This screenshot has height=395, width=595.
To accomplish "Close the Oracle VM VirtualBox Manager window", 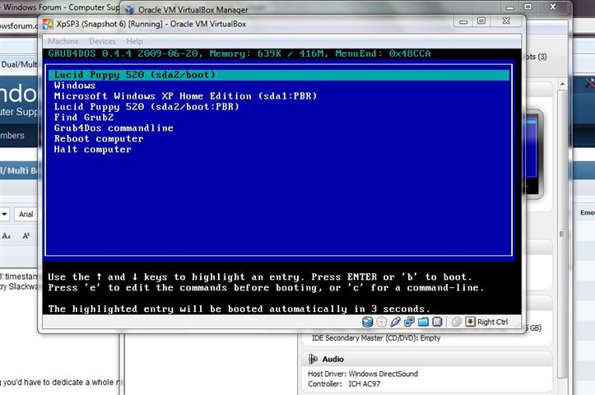I will pos(553,7).
